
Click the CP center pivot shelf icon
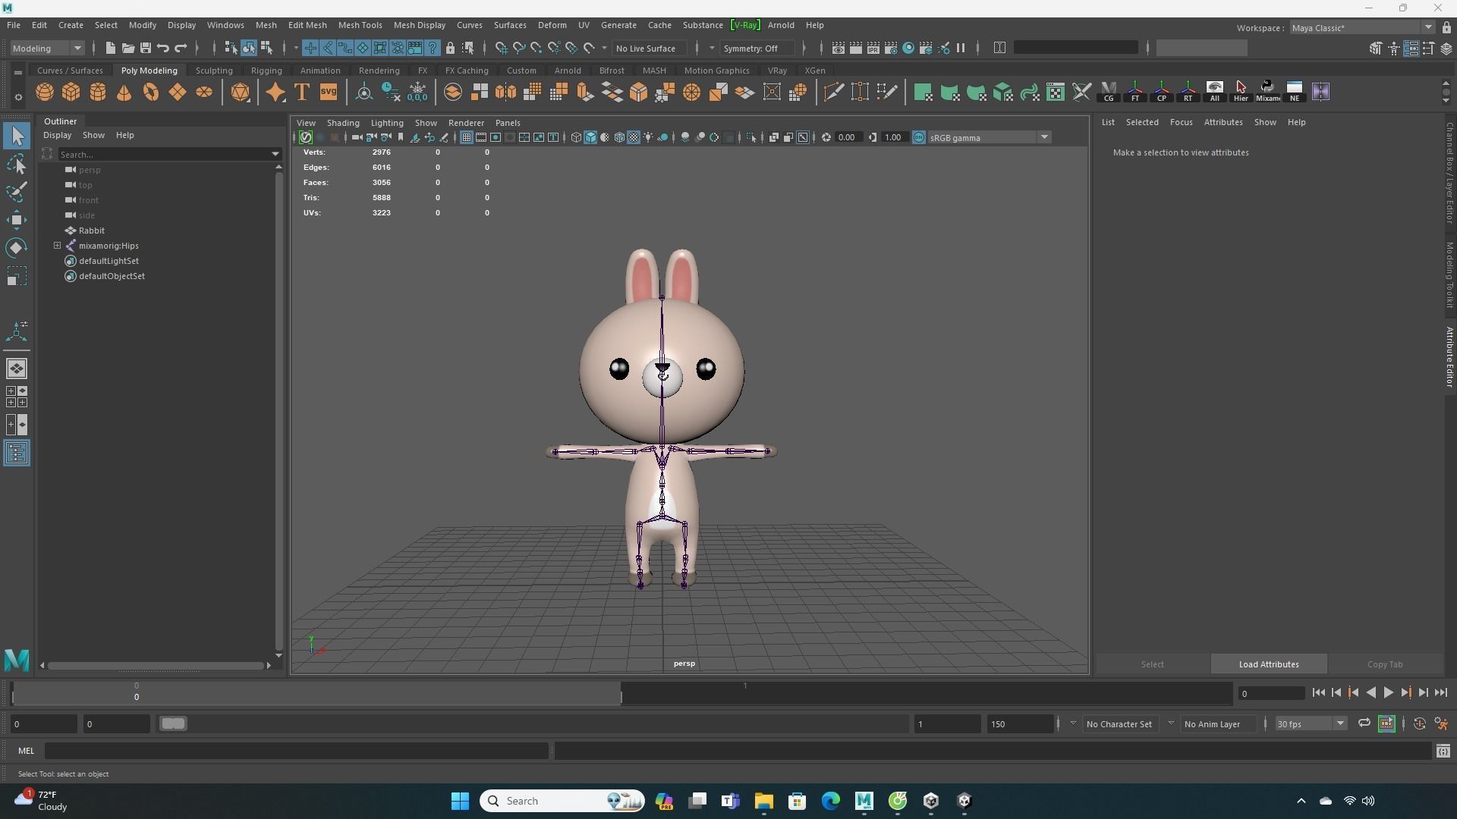tap(1161, 93)
